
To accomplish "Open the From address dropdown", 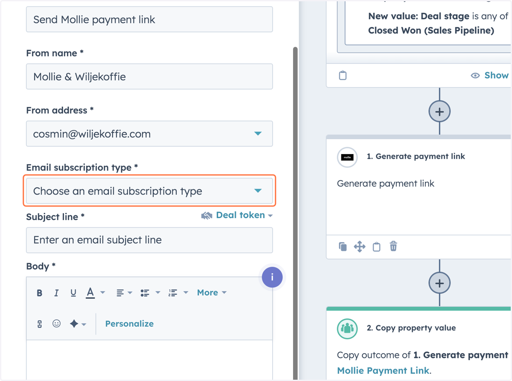I will (x=149, y=134).
